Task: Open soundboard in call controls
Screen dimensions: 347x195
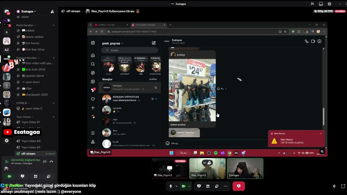Action: [217, 186]
